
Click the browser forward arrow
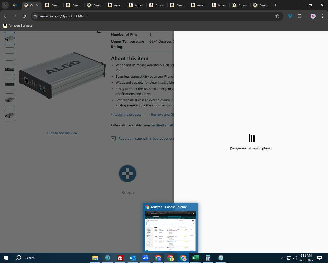coord(15,16)
